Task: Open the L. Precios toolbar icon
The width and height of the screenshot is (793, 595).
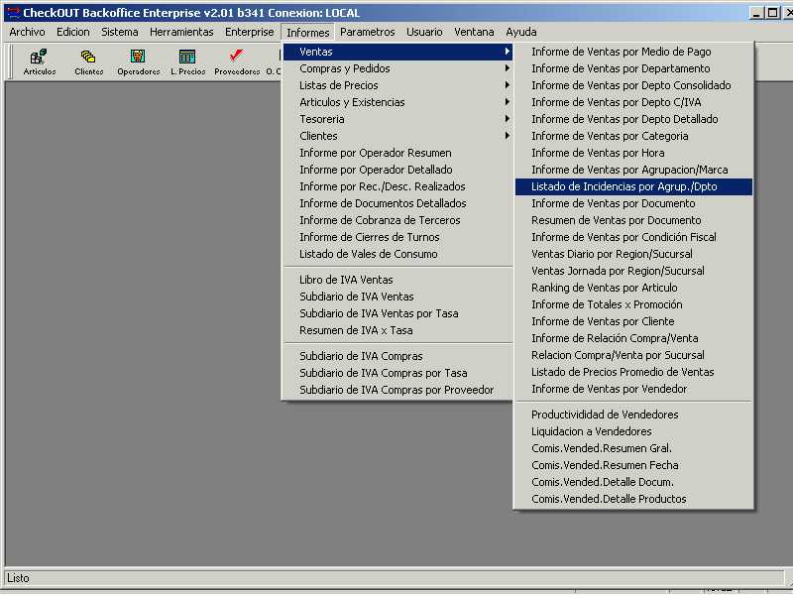Action: click(187, 61)
